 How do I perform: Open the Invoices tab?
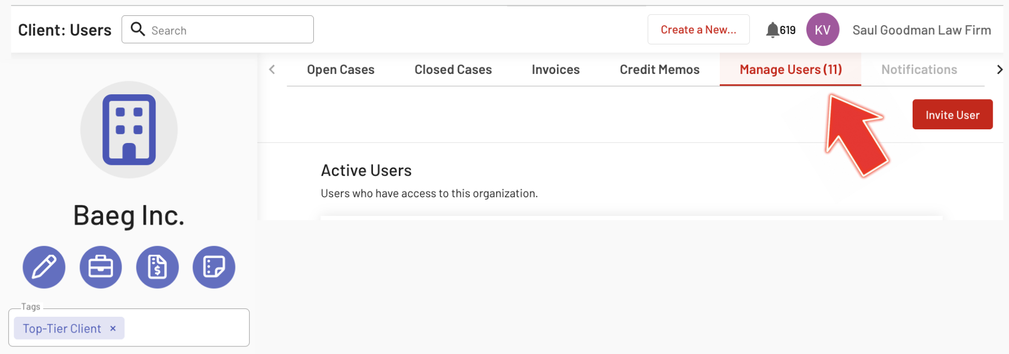[555, 70]
